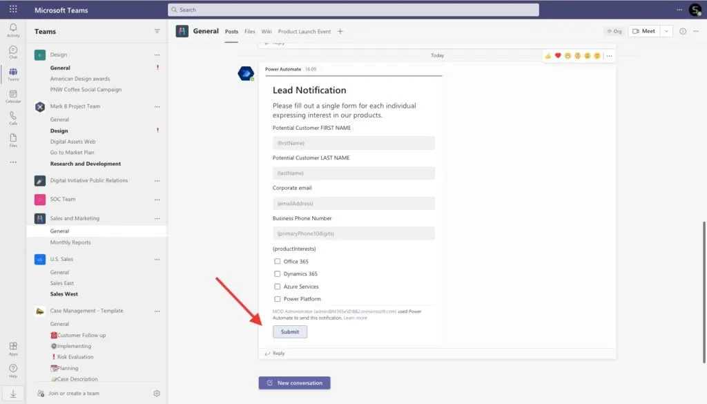Open the app launcher waffle icon
This screenshot has width=707, height=404.
coord(13,9)
